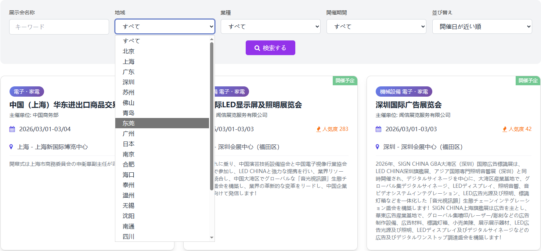Click the calendar icon in the 深圳国际广告展览会 card

point(378,129)
